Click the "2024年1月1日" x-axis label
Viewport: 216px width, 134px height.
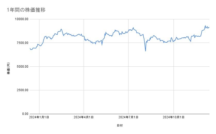[x=39, y=117]
